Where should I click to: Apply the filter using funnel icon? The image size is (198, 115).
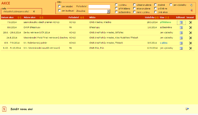point(191,5)
